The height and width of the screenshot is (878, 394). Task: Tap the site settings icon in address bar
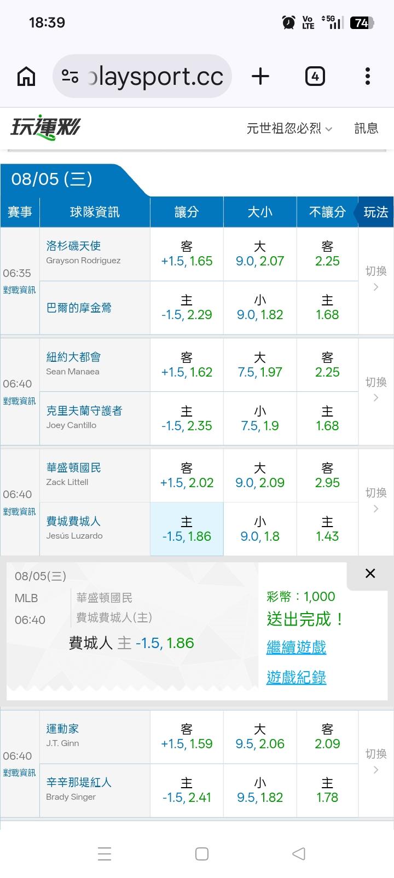point(70,76)
